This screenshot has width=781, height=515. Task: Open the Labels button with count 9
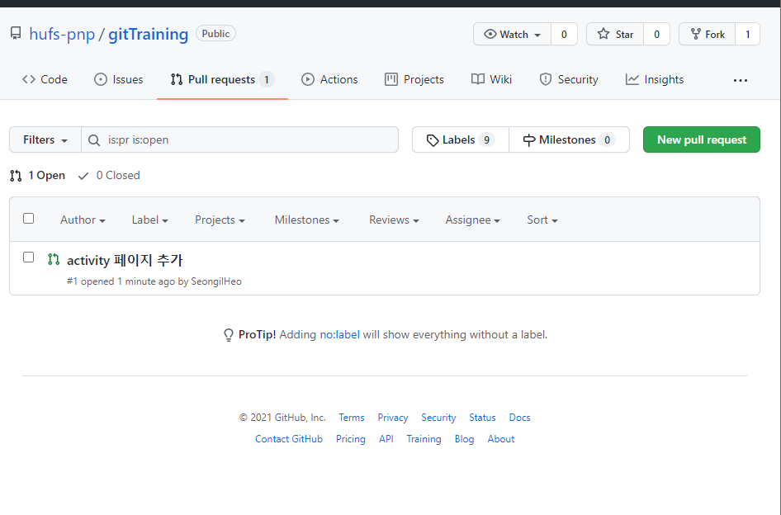460,139
